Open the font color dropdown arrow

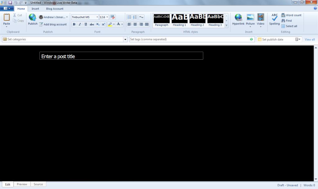(x=122, y=24)
